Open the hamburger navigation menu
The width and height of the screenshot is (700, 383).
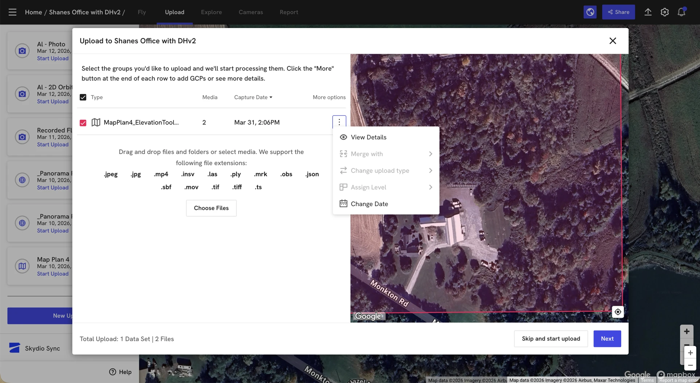pos(12,12)
